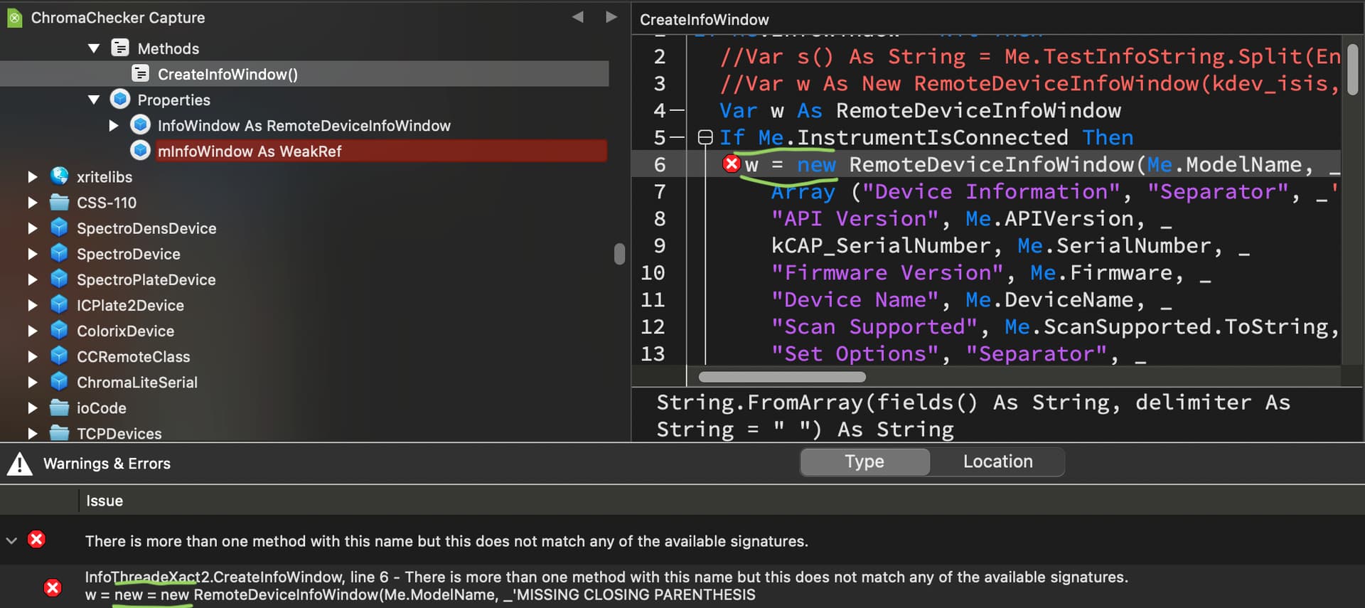The height and width of the screenshot is (608, 1365).
Task: Click the code editor vertical scrollbar
Action: pyautogui.click(x=1352, y=70)
